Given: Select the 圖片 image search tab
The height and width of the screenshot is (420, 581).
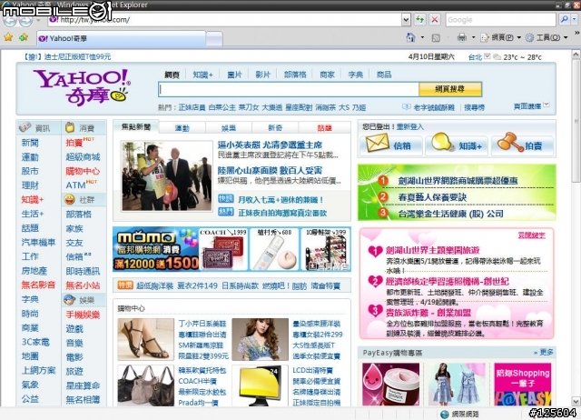Looking at the screenshot, I should coord(234,75).
